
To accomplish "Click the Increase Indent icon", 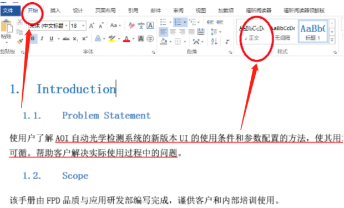I will click(220, 22).
